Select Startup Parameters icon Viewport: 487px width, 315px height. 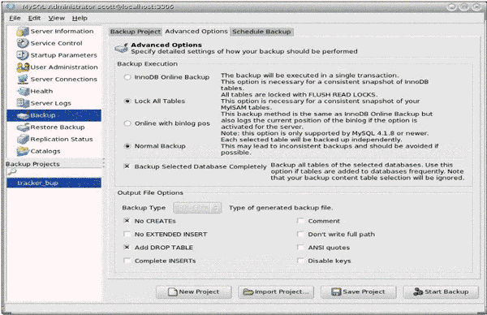point(23,55)
